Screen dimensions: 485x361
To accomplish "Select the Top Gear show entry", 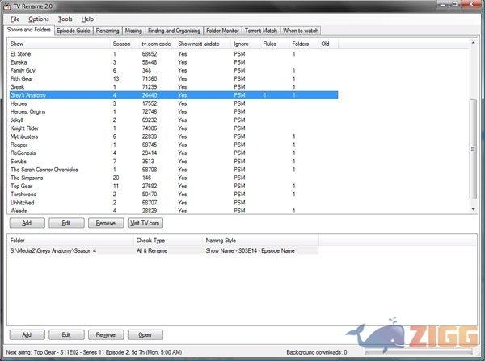I will (x=23, y=186).
